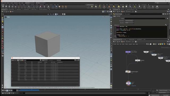Image resolution: width=170 pixels, height=96 pixels.
Task: Select the OUT node
Action: [x=129, y=83]
